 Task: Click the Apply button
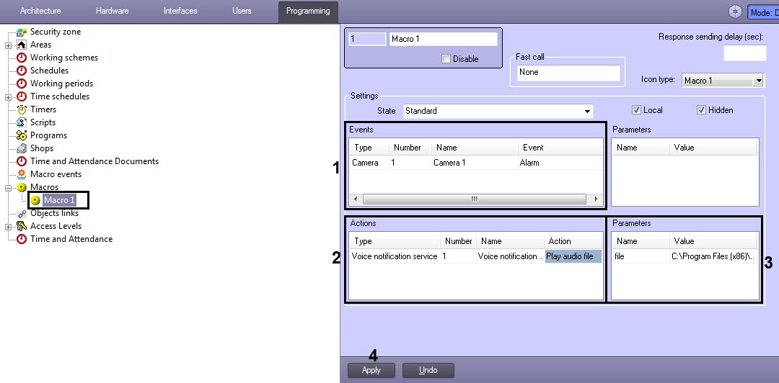[x=371, y=370]
